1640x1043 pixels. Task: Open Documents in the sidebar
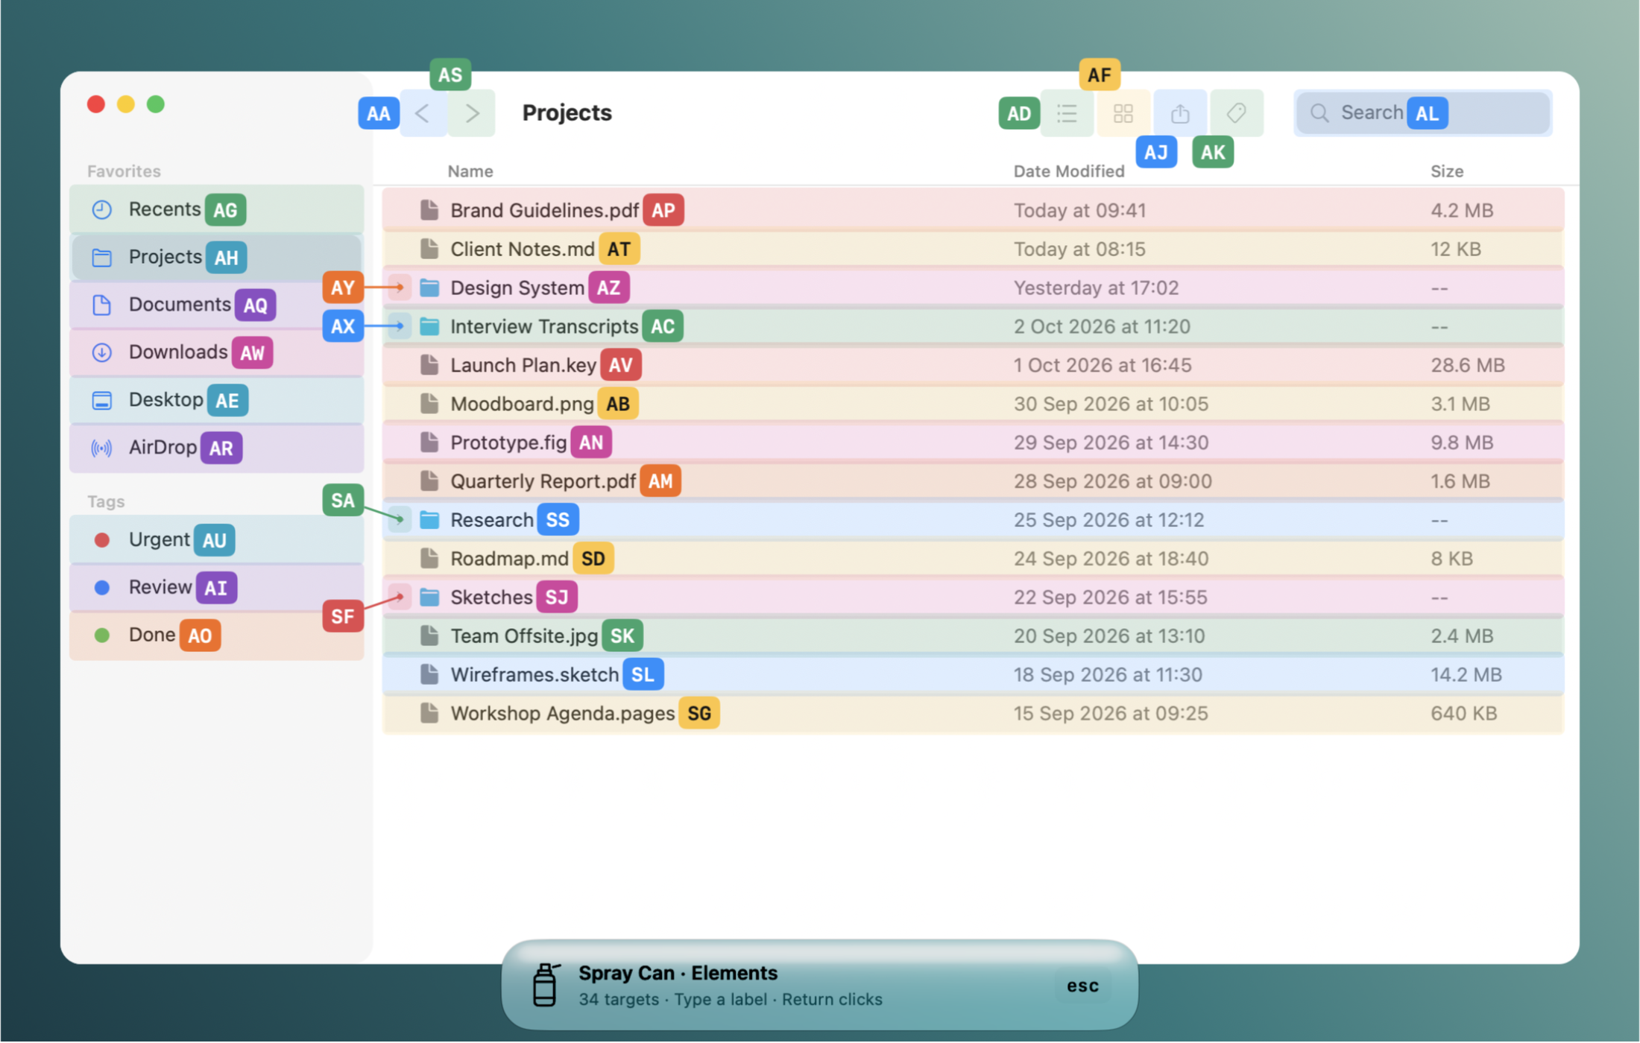pyautogui.click(x=217, y=305)
